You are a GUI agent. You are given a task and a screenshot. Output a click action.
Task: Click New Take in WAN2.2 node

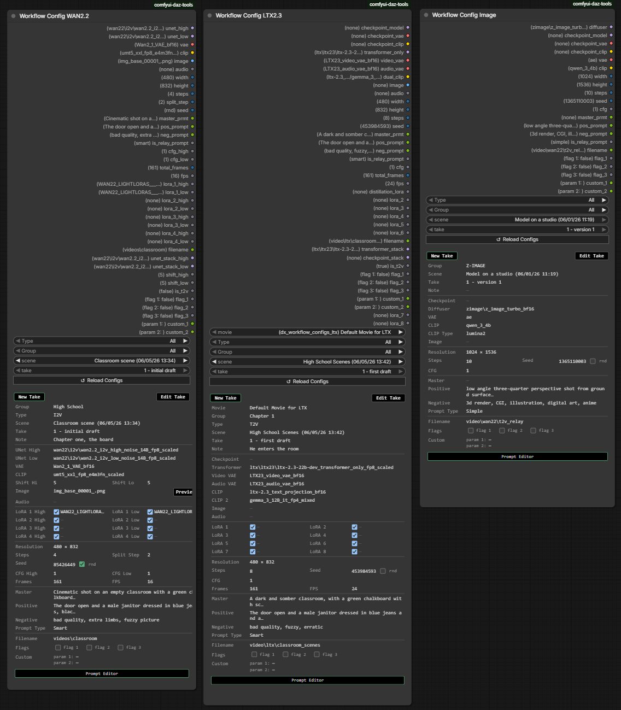[29, 397]
